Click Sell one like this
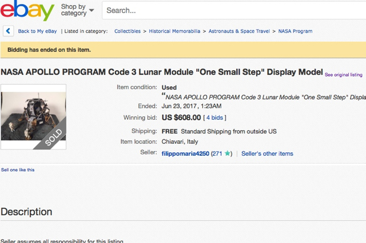 click(x=17, y=170)
